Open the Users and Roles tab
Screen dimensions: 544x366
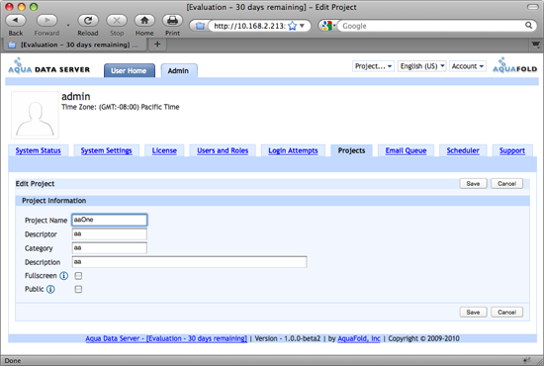tap(223, 150)
